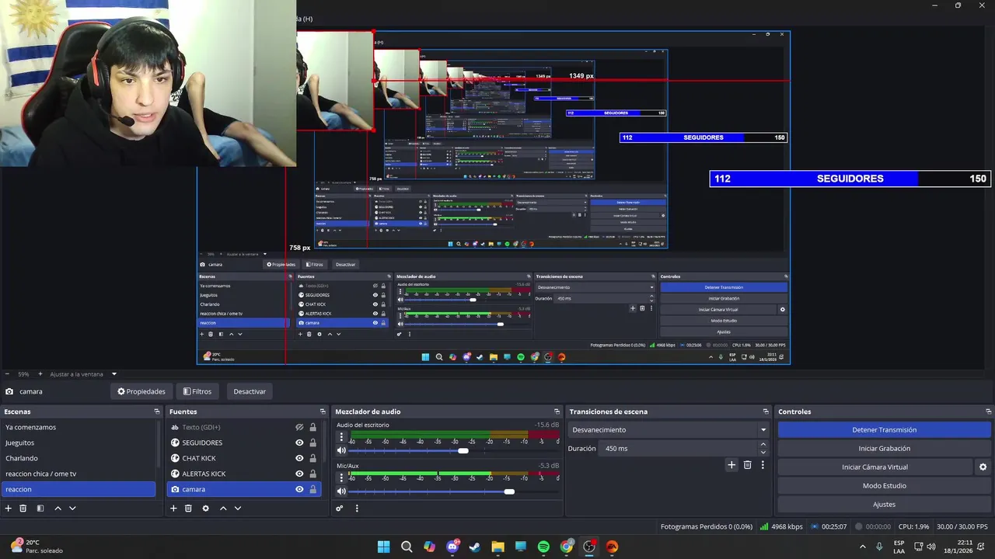This screenshot has height=559, width=995.
Task: Toggle lock on SEGUIDORES source
Action: pos(313,443)
